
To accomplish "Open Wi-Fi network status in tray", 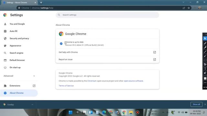I will tap(179, 112).
